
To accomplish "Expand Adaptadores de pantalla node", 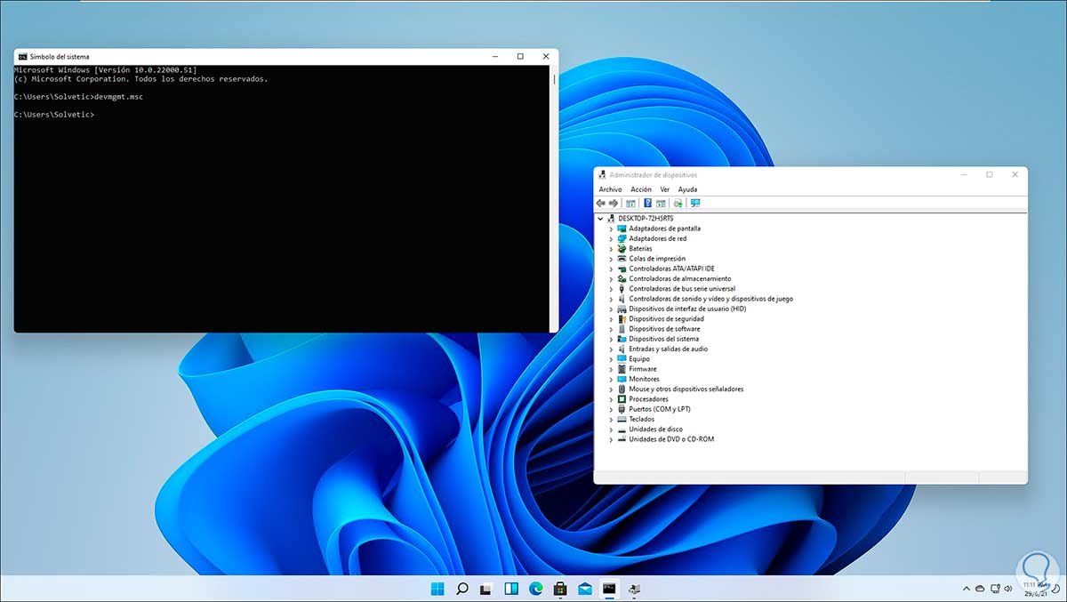I will (x=611, y=229).
